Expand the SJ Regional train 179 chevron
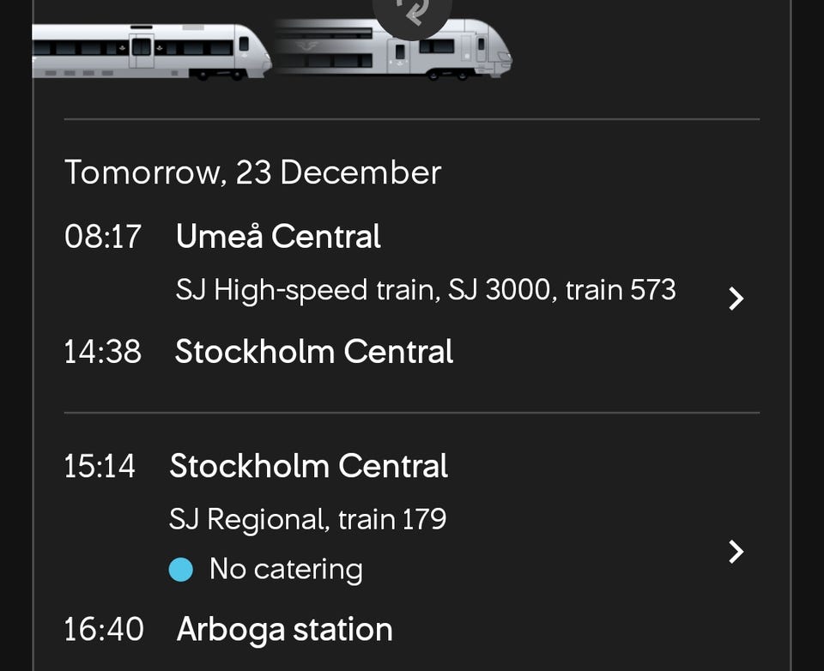The width and height of the screenshot is (824, 671). point(736,551)
